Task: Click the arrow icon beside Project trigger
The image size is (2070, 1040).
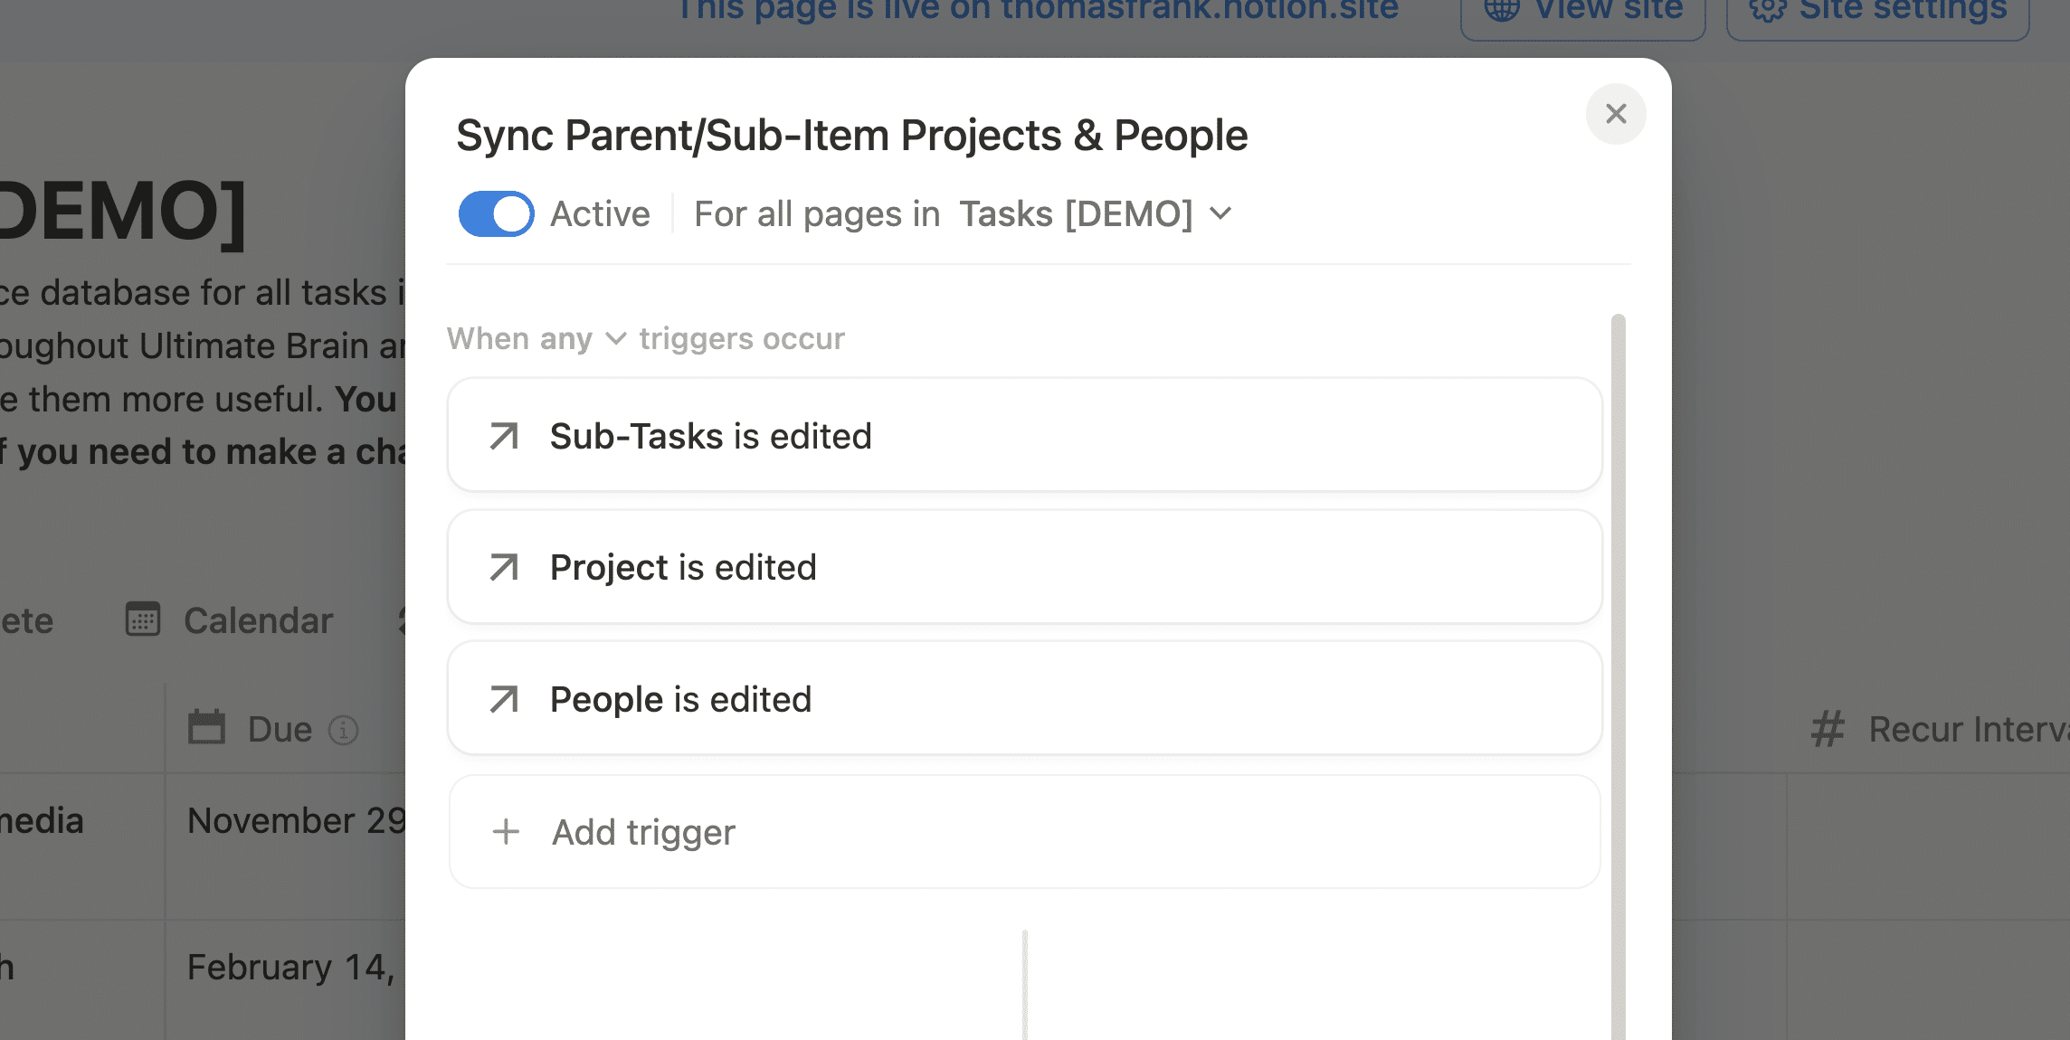Action: click(504, 568)
